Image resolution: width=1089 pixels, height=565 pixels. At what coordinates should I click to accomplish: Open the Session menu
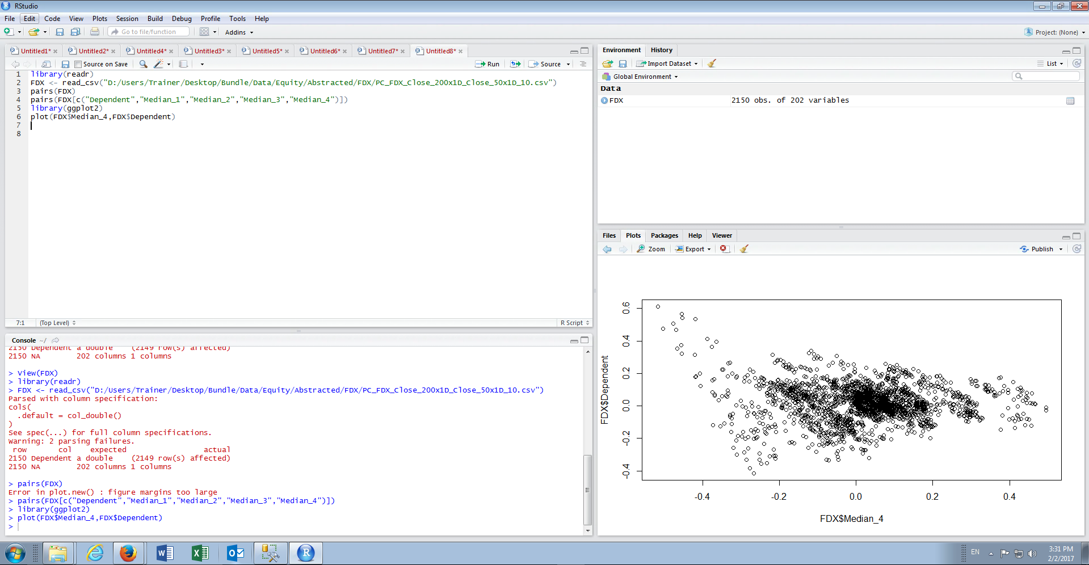pos(127,19)
